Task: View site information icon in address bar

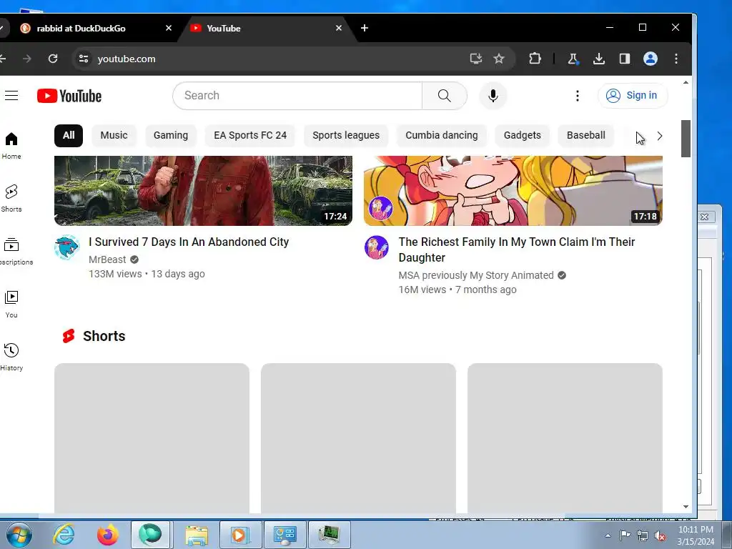Action: (84, 59)
